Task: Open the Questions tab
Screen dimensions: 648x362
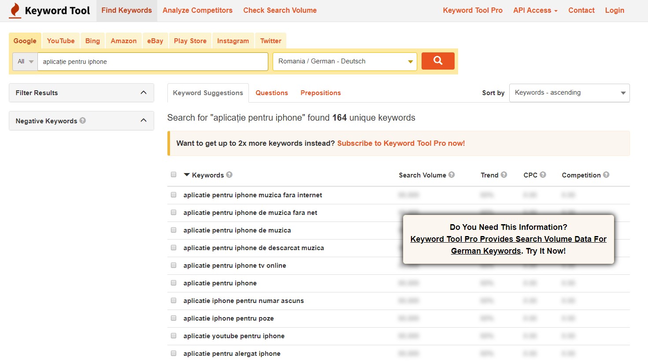Action: point(272,93)
